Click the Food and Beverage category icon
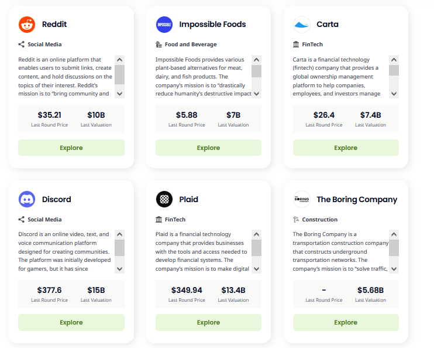This screenshot has height=348, width=434. point(159,45)
